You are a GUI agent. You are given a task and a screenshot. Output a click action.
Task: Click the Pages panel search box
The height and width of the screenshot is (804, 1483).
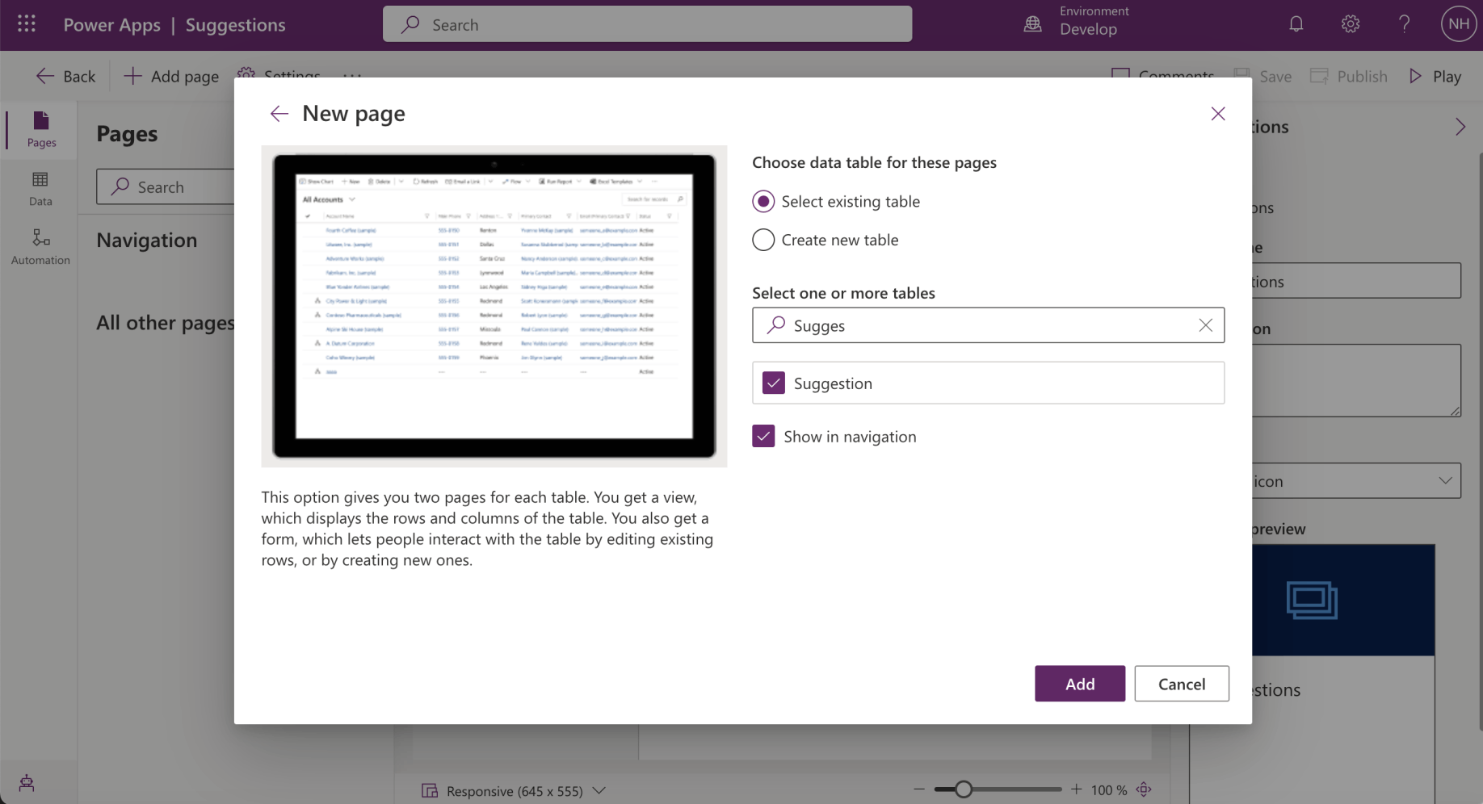[x=166, y=186]
